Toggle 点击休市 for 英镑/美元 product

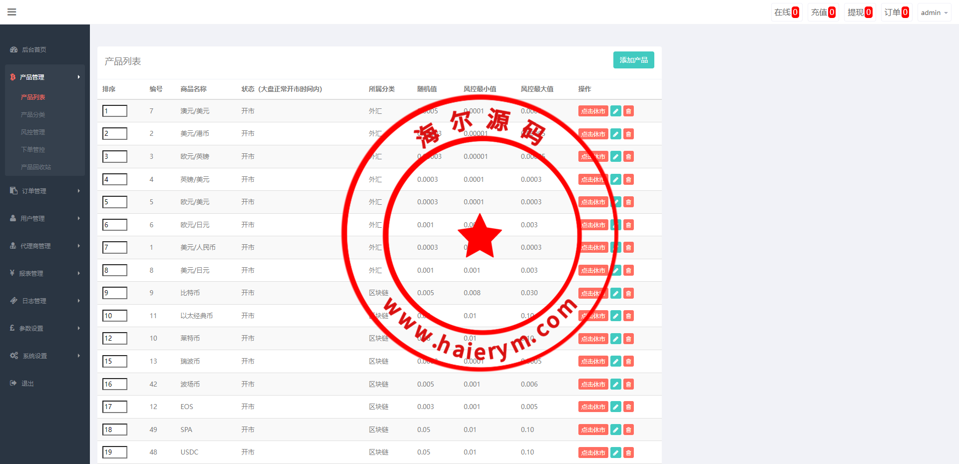tap(593, 179)
